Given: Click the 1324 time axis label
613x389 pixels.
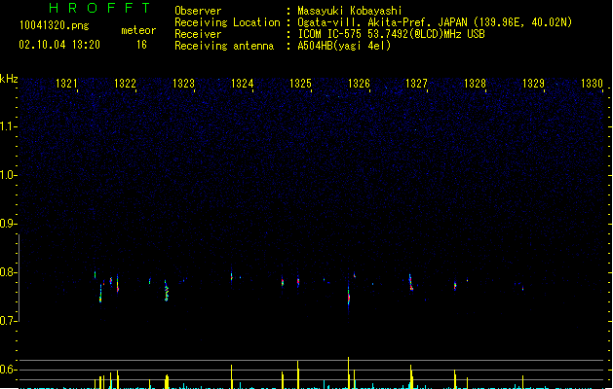Looking at the screenshot, I should [242, 84].
